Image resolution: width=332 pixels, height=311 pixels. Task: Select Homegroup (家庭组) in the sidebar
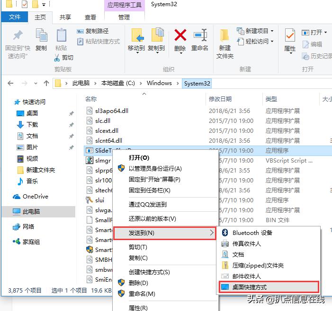(x=26, y=242)
